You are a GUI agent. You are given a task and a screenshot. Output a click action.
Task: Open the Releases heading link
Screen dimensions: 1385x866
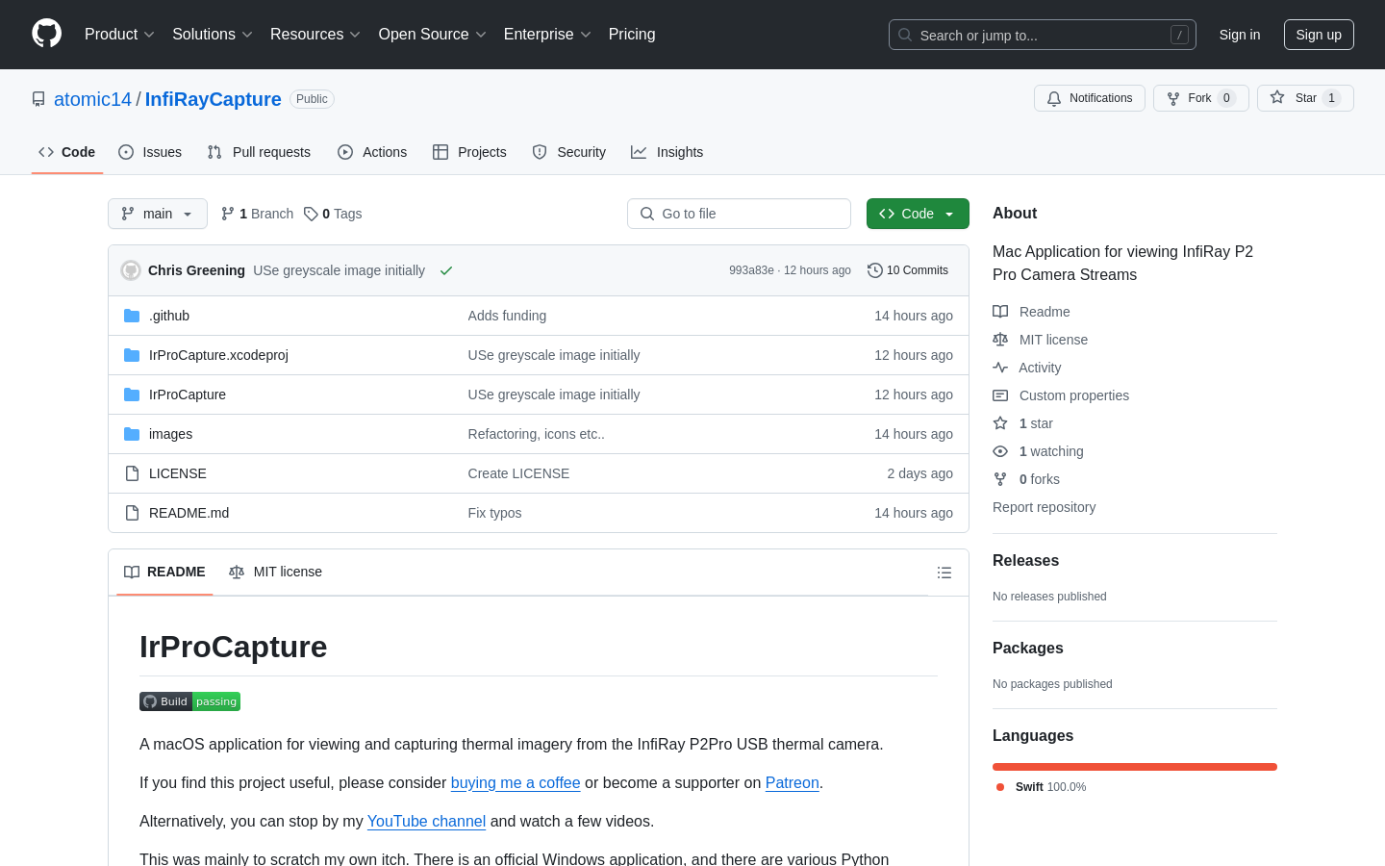[x=1025, y=560]
